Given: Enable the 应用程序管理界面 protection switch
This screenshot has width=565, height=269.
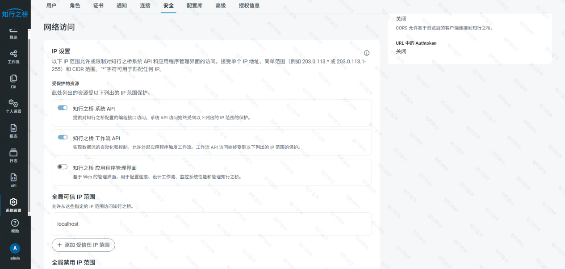Looking at the screenshot, I should [x=63, y=167].
